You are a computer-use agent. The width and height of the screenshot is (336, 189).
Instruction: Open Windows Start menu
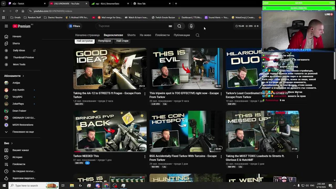point(4,186)
